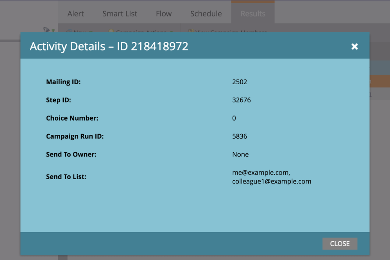Click the CLOSE button
390x260 pixels.
pyautogui.click(x=340, y=244)
